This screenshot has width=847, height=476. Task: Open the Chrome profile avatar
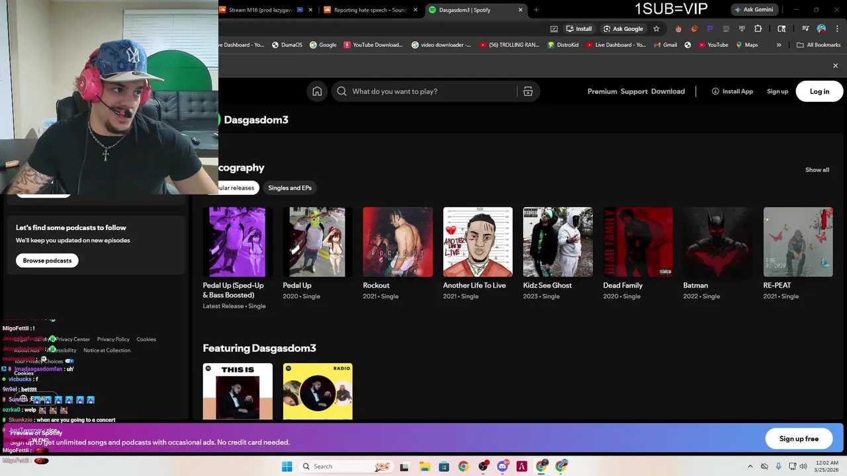pos(821,28)
